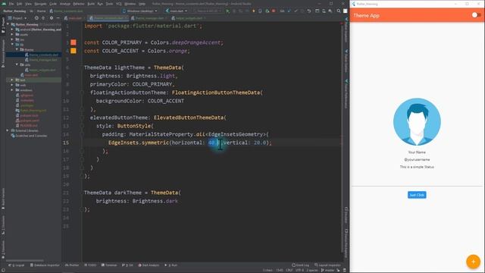Click the Resource Manager side stripe button

(x=3, y=53)
